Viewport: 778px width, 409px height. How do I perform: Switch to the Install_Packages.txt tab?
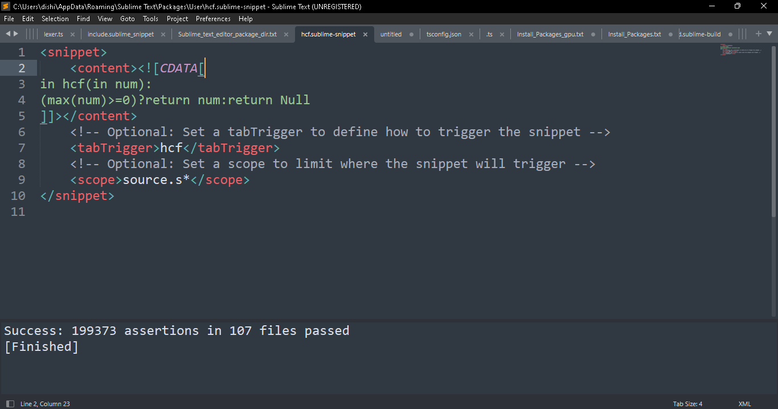pyautogui.click(x=634, y=34)
